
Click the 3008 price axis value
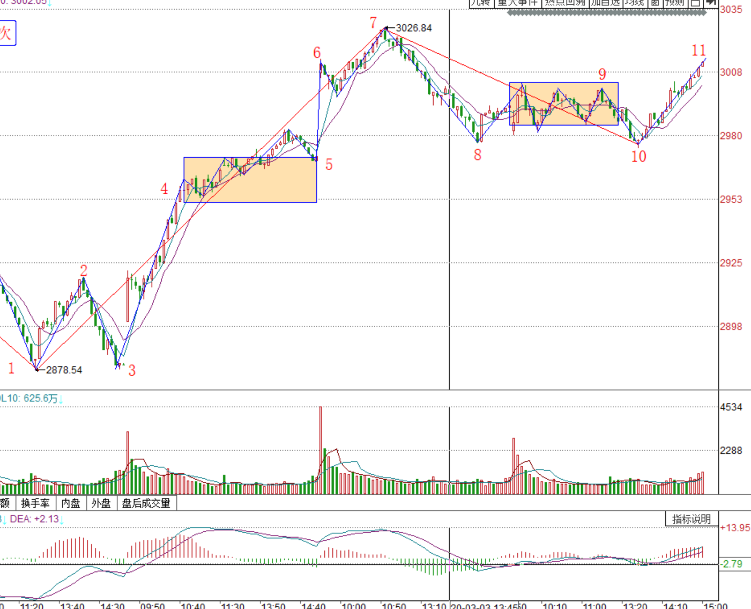[x=731, y=72]
